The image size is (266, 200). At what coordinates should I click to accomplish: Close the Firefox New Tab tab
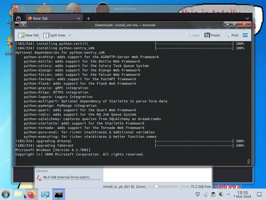tap(79, 18)
